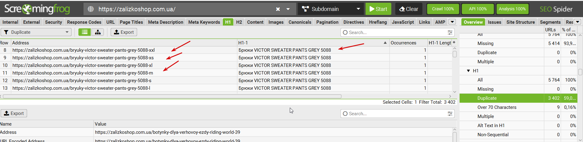The height and width of the screenshot is (142, 583).
Task: Clear the crawl data
Action: [409, 9]
